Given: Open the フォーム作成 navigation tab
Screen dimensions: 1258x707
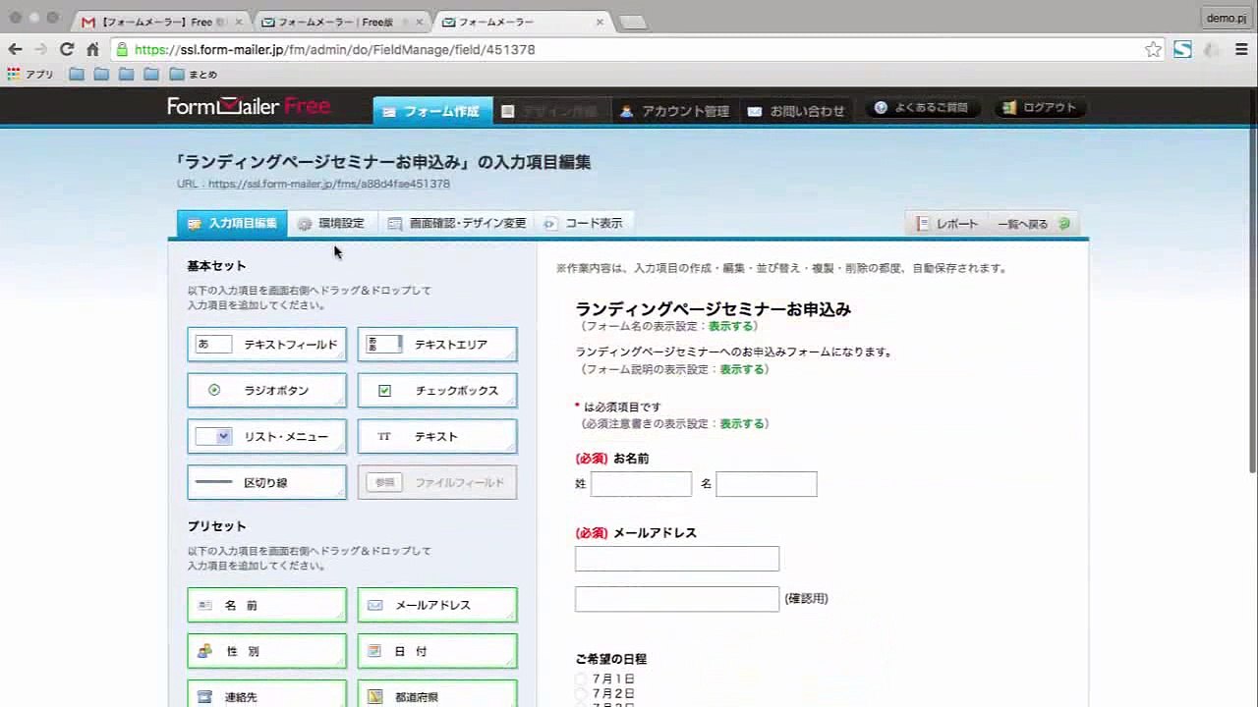Looking at the screenshot, I should pyautogui.click(x=432, y=111).
